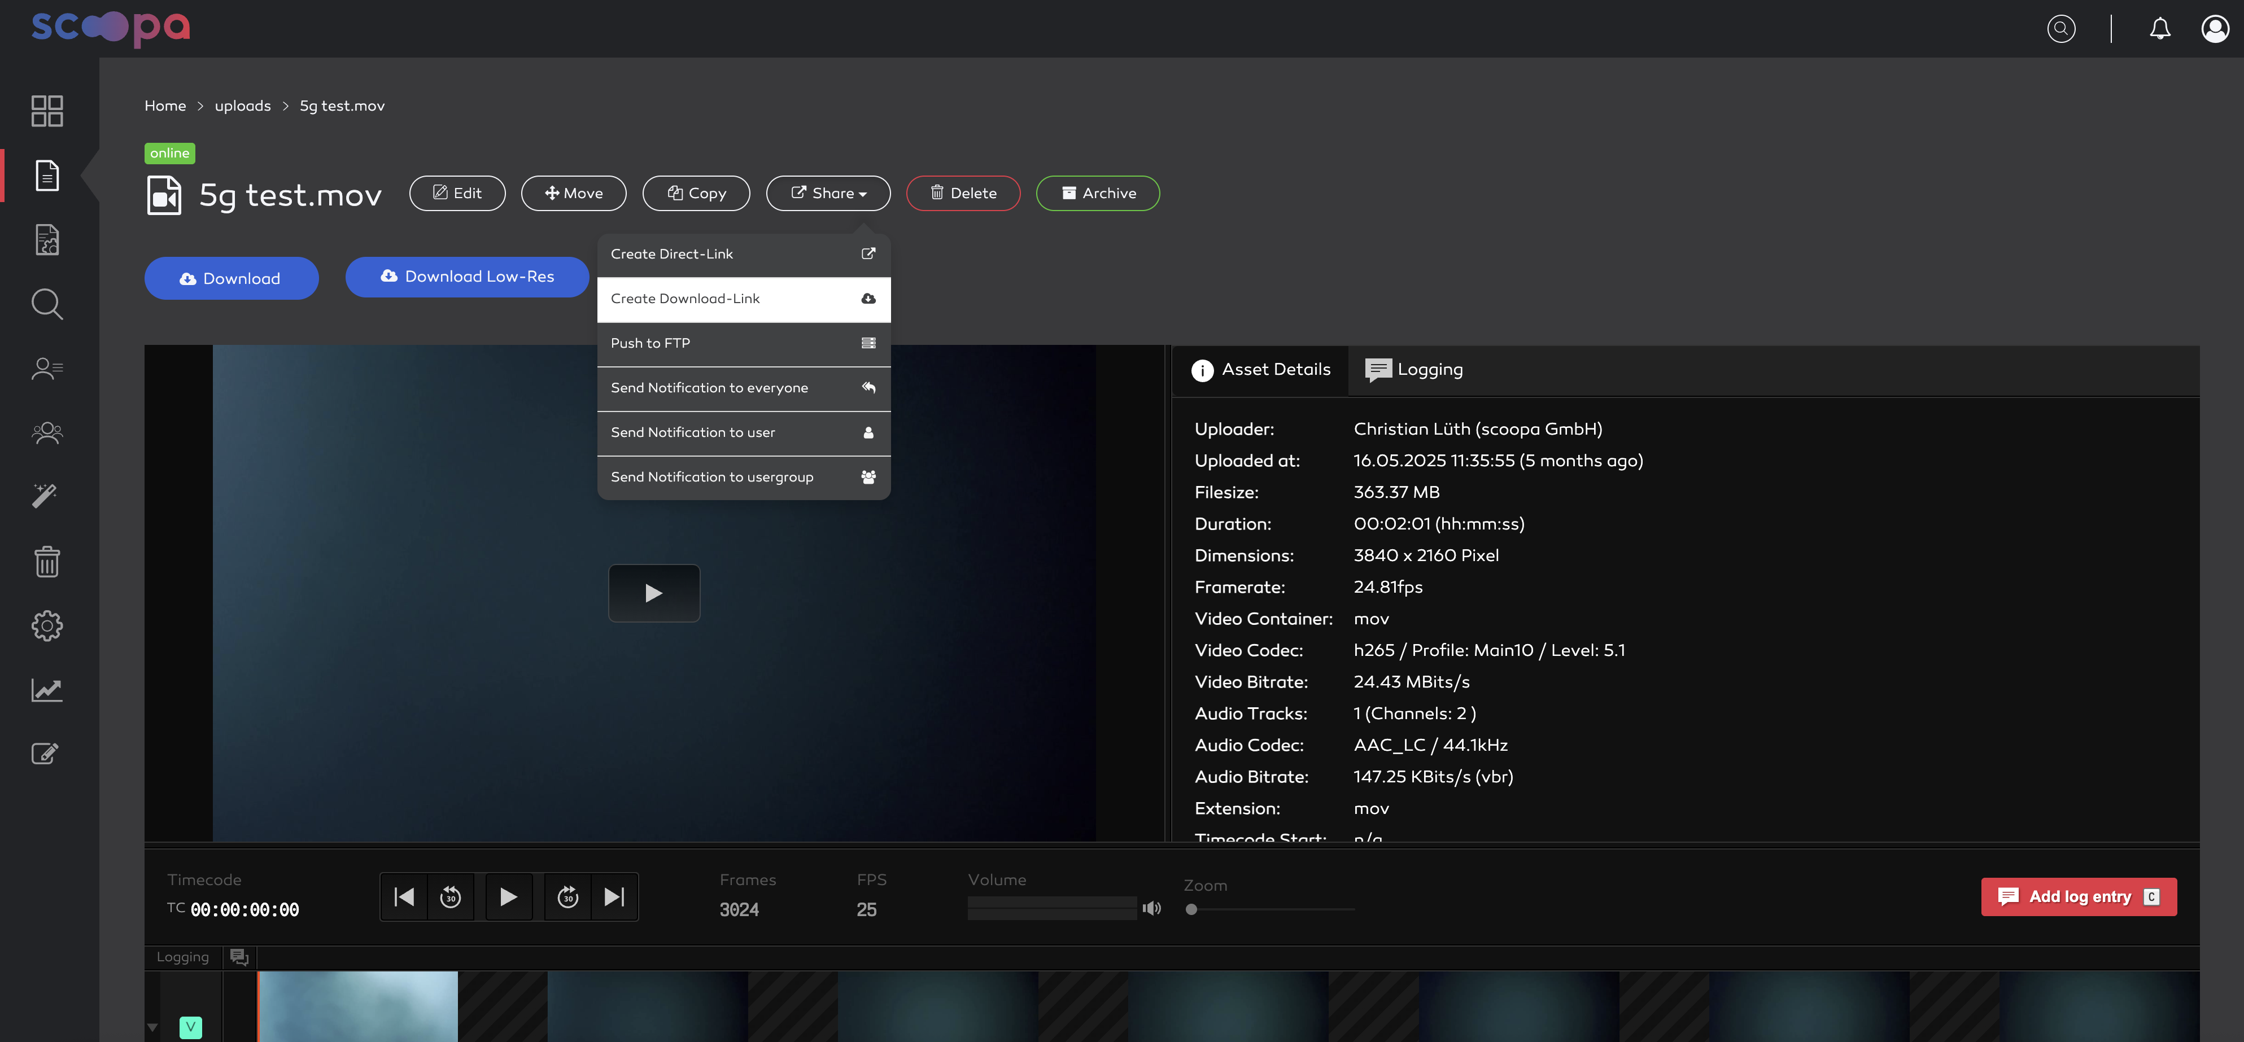
Task: Play video with the center overlay play button
Action: tap(654, 594)
